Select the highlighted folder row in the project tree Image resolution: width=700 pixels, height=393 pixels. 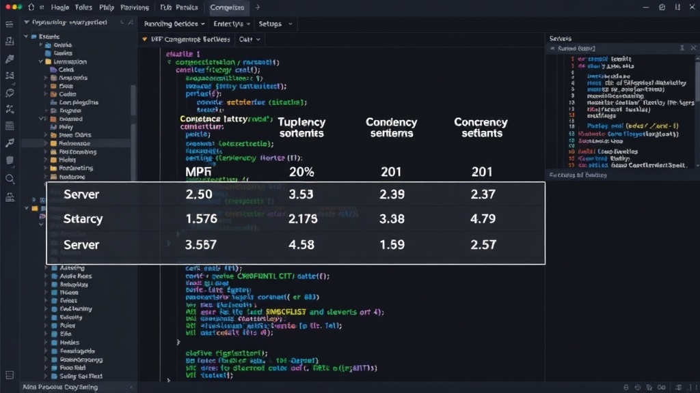coord(76,143)
